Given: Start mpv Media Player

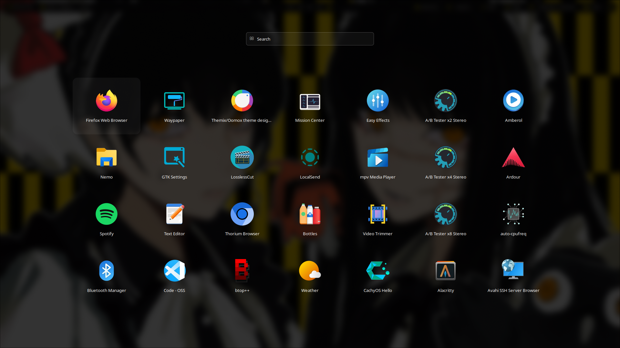Looking at the screenshot, I should 377,158.
